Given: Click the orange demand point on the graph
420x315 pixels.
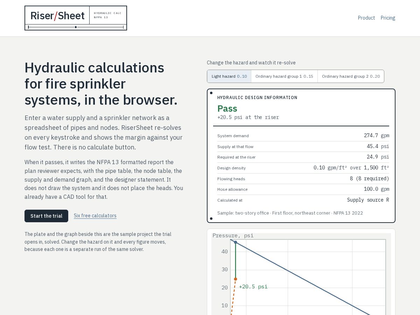Looking at the screenshot, I should [236, 279].
